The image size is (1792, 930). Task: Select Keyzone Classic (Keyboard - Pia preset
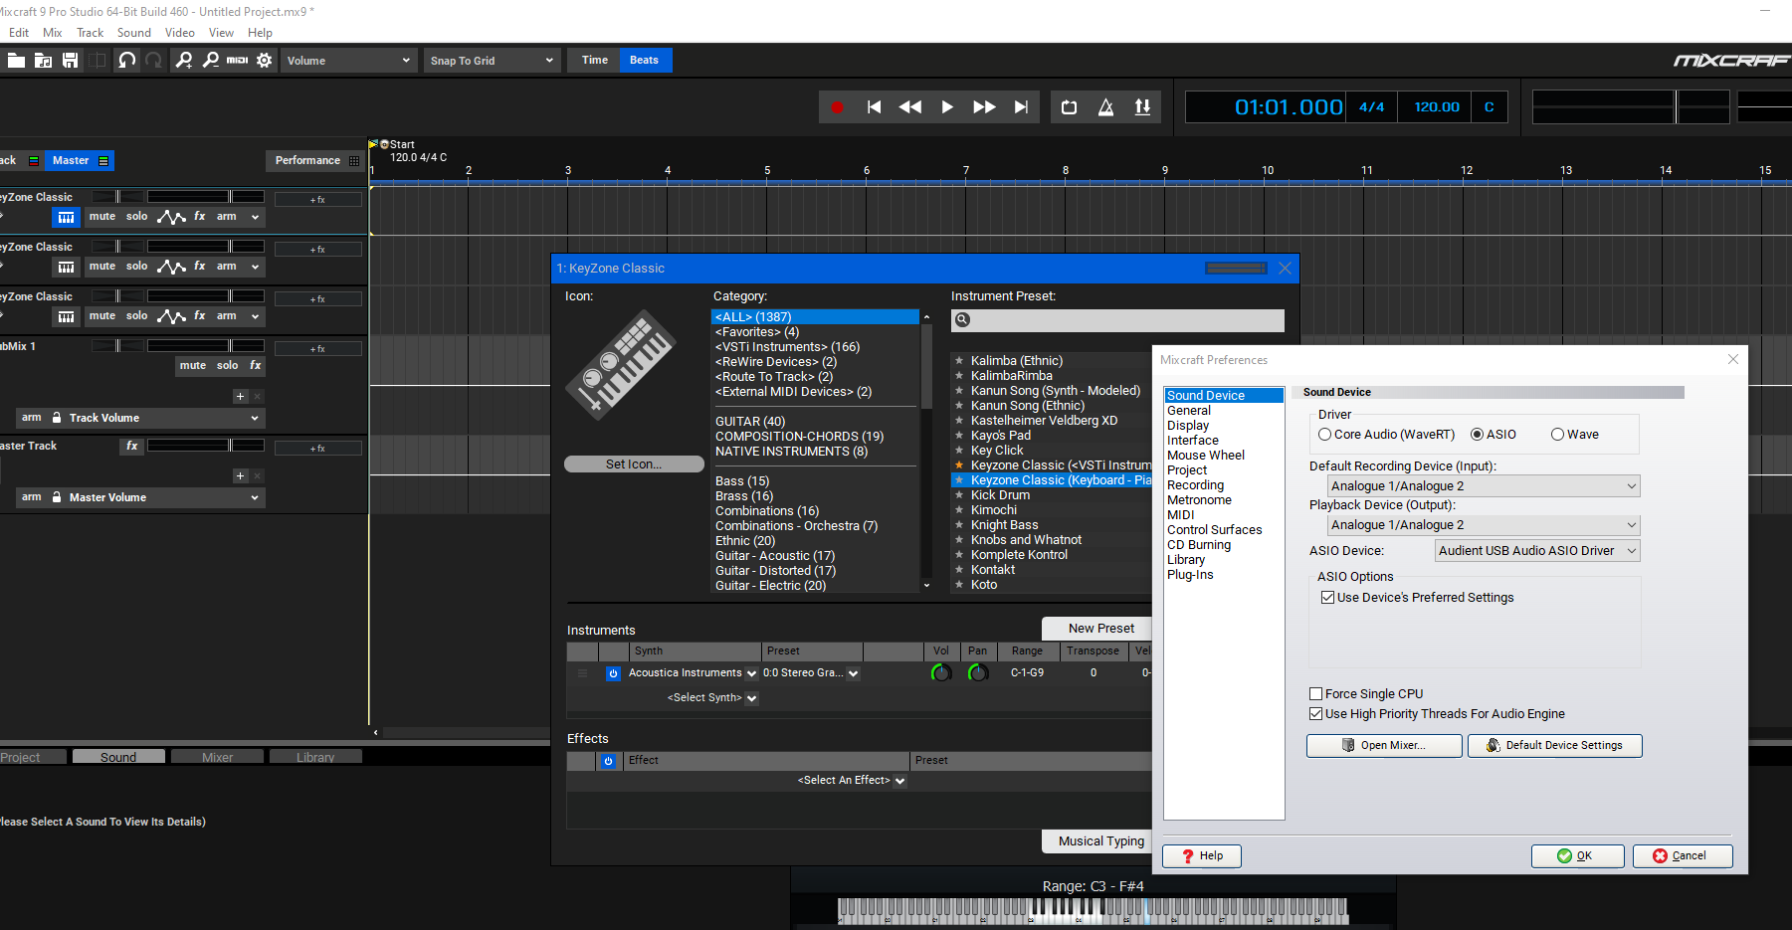(1053, 480)
